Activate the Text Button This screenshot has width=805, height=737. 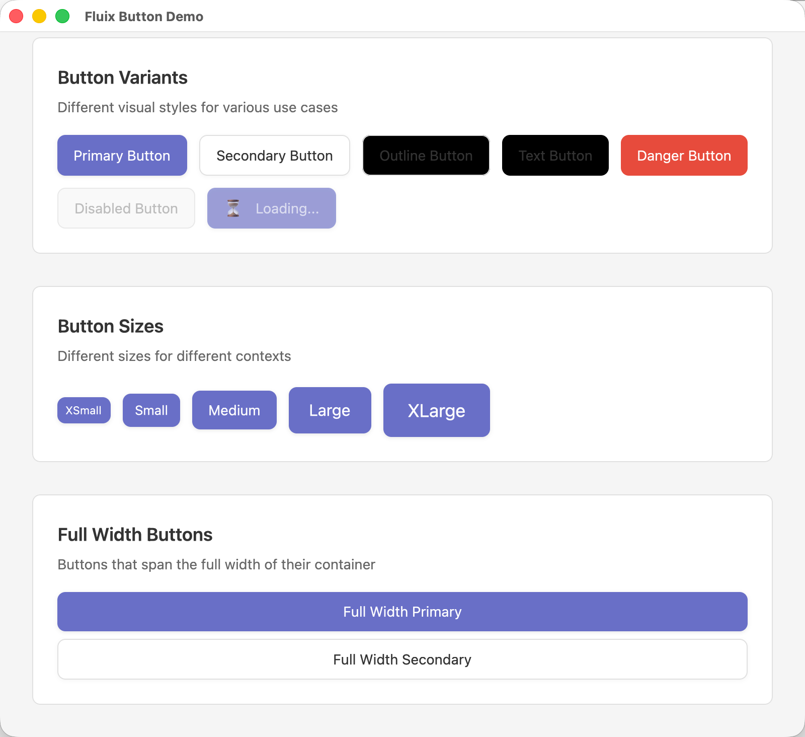click(555, 155)
